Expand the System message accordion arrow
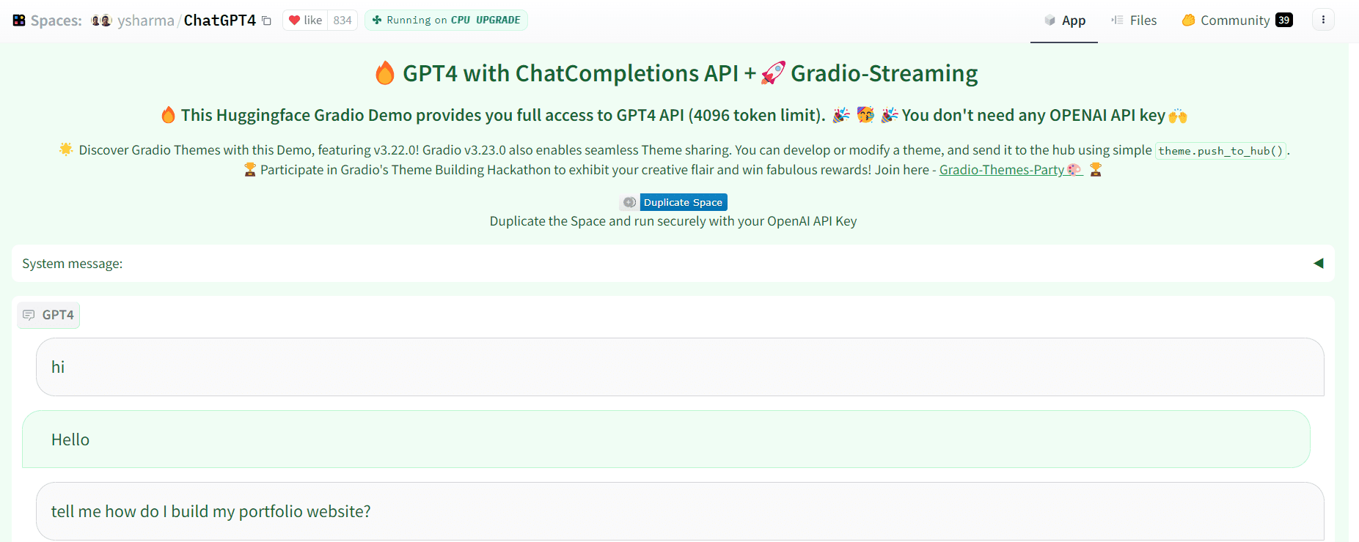The image size is (1359, 542). [1319, 263]
